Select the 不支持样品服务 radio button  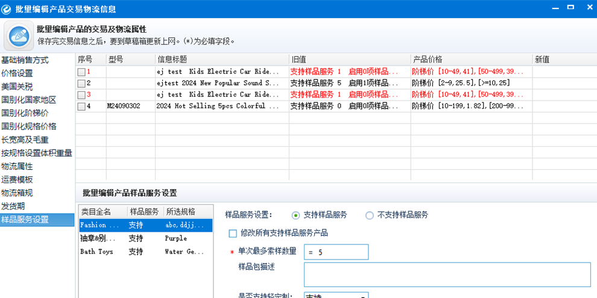point(370,216)
